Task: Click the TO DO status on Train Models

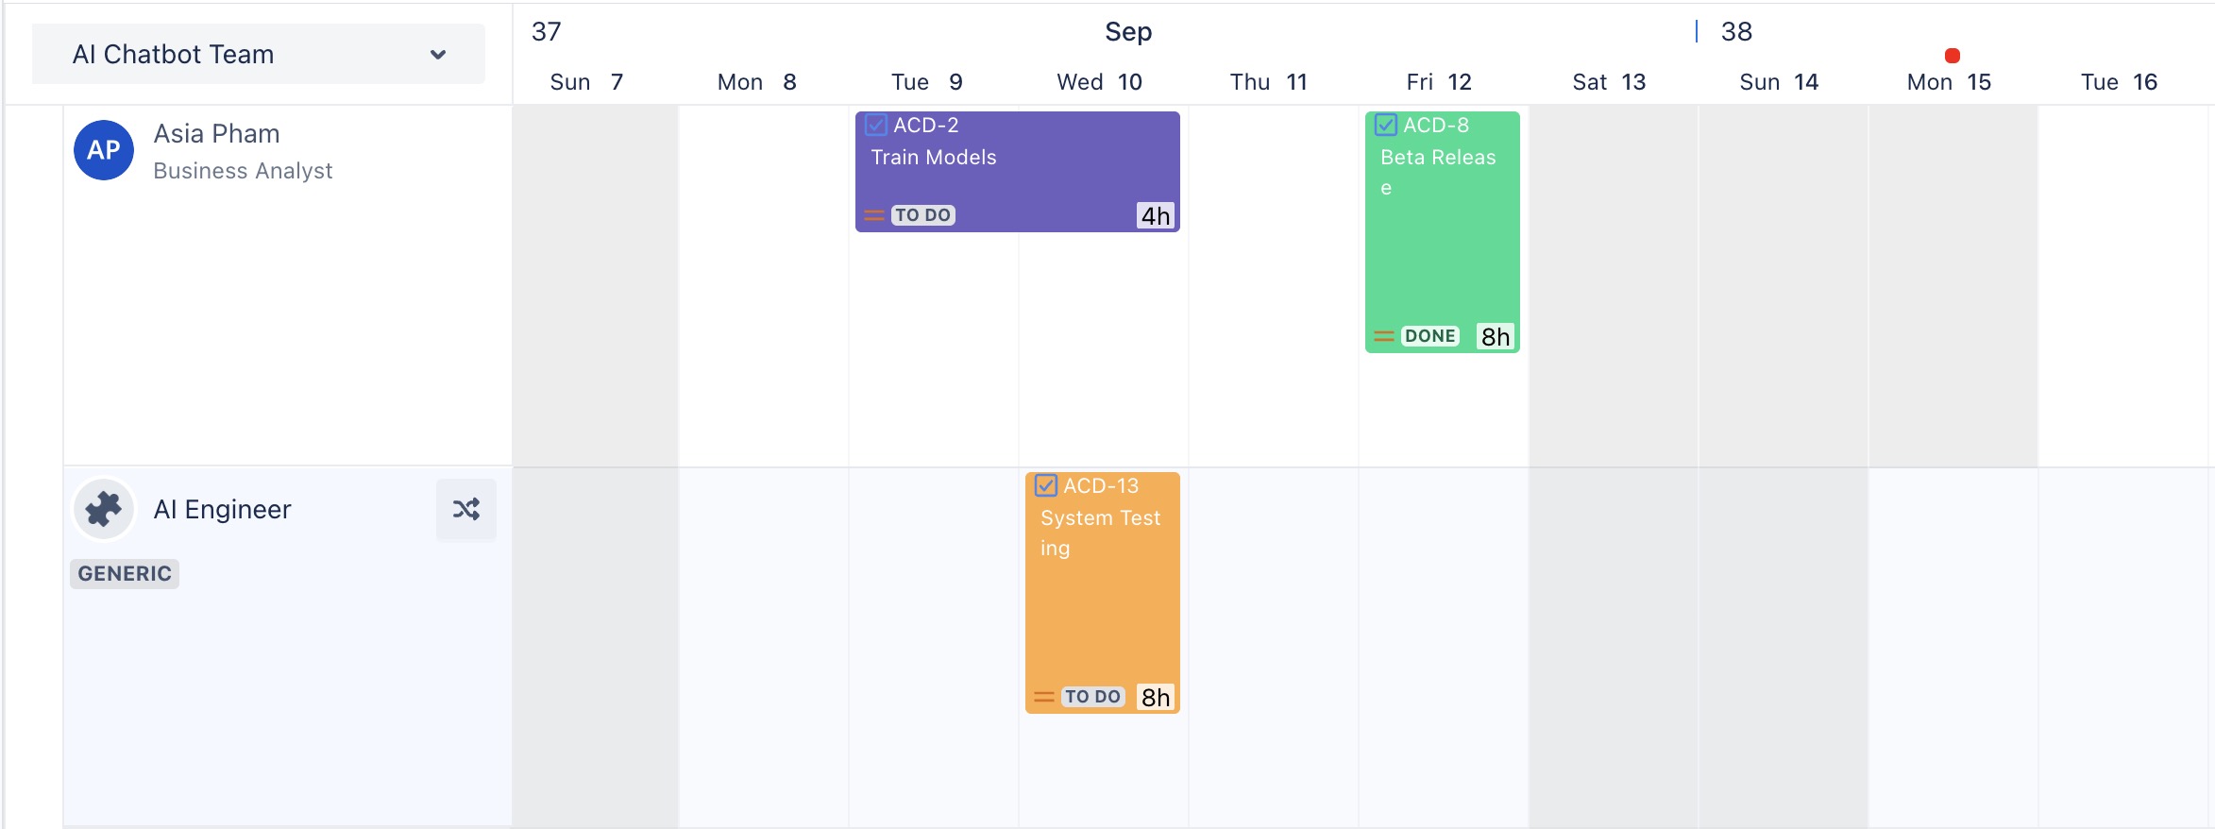Action: coord(922,215)
